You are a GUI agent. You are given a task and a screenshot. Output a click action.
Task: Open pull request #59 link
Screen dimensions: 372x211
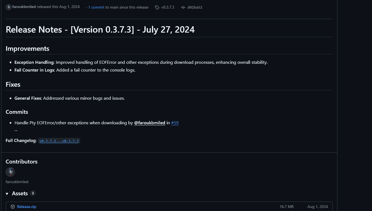(x=175, y=123)
